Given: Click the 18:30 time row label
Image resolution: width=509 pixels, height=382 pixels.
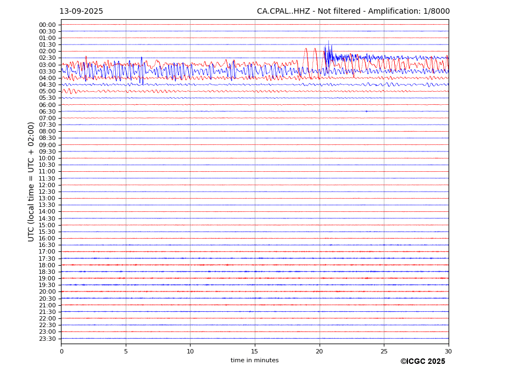Looking at the screenshot, I should [47, 272].
